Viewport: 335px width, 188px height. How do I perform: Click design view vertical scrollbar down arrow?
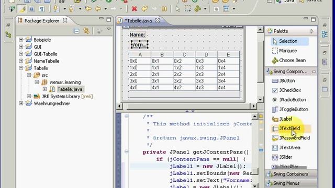(x=260, y=99)
